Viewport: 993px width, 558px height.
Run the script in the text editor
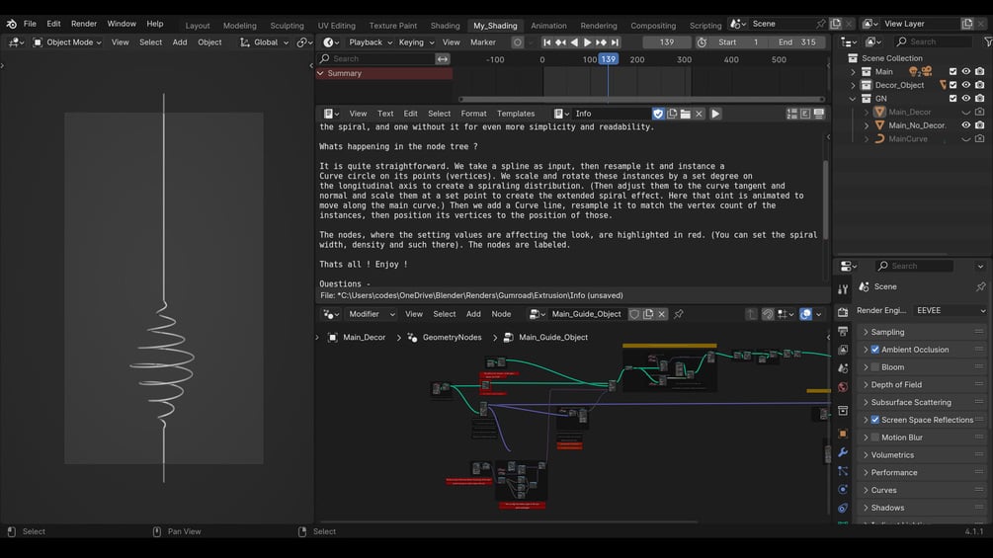tap(715, 114)
